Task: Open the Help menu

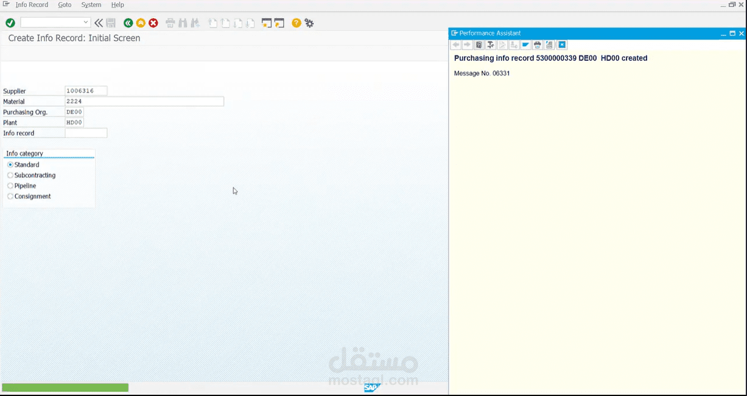Action: tap(117, 5)
